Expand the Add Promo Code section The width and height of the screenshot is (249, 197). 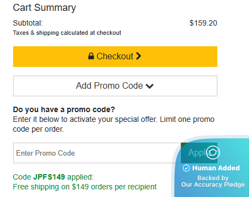coord(115,86)
